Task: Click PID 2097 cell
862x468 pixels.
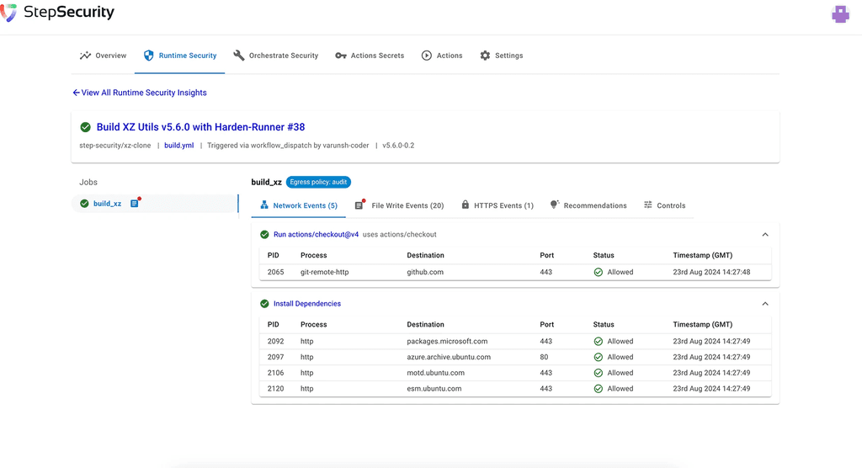Action: coord(275,358)
